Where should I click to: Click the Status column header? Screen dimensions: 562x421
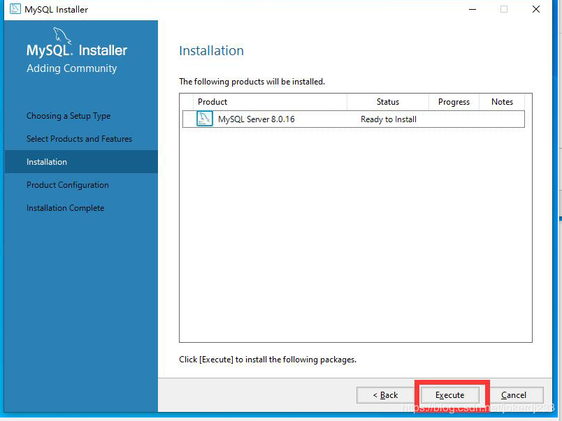coord(388,102)
